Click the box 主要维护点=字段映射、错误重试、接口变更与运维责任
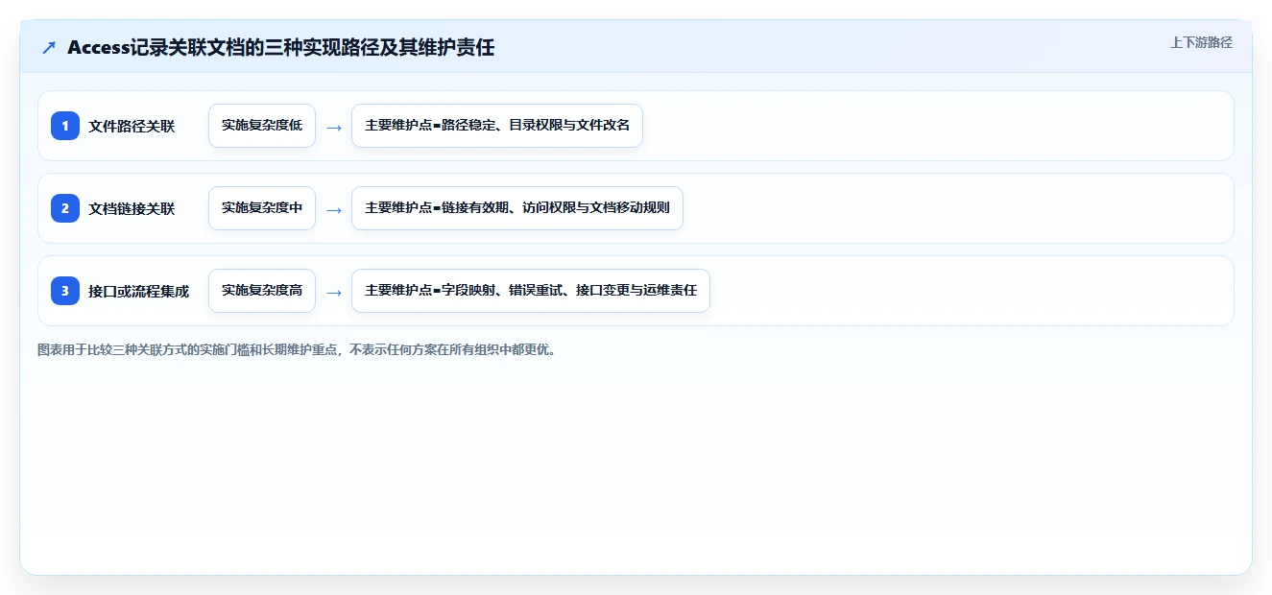 tap(531, 291)
